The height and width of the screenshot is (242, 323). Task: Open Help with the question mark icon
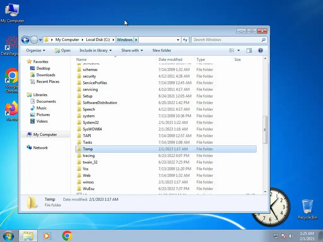[260, 50]
